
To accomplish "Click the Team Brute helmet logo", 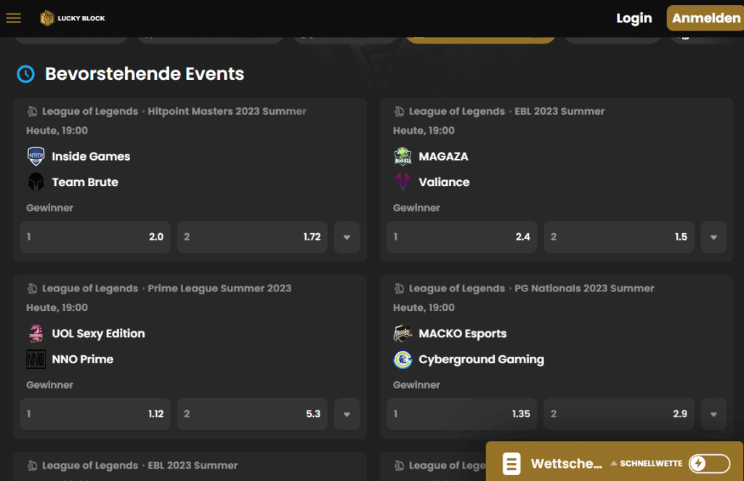I will point(36,182).
